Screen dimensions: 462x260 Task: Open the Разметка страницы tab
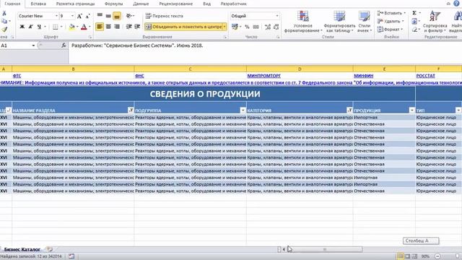click(x=75, y=4)
